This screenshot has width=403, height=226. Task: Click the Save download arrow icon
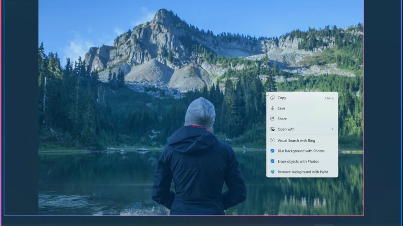[x=272, y=108]
